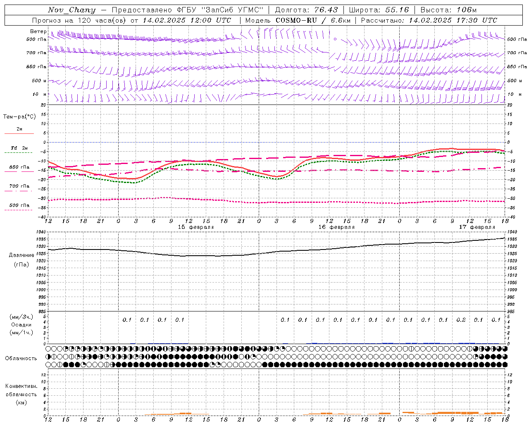Screen dimensions: 529x423
Task: Click the station name "Nov_Chany" in header
Action: click(x=71, y=10)
